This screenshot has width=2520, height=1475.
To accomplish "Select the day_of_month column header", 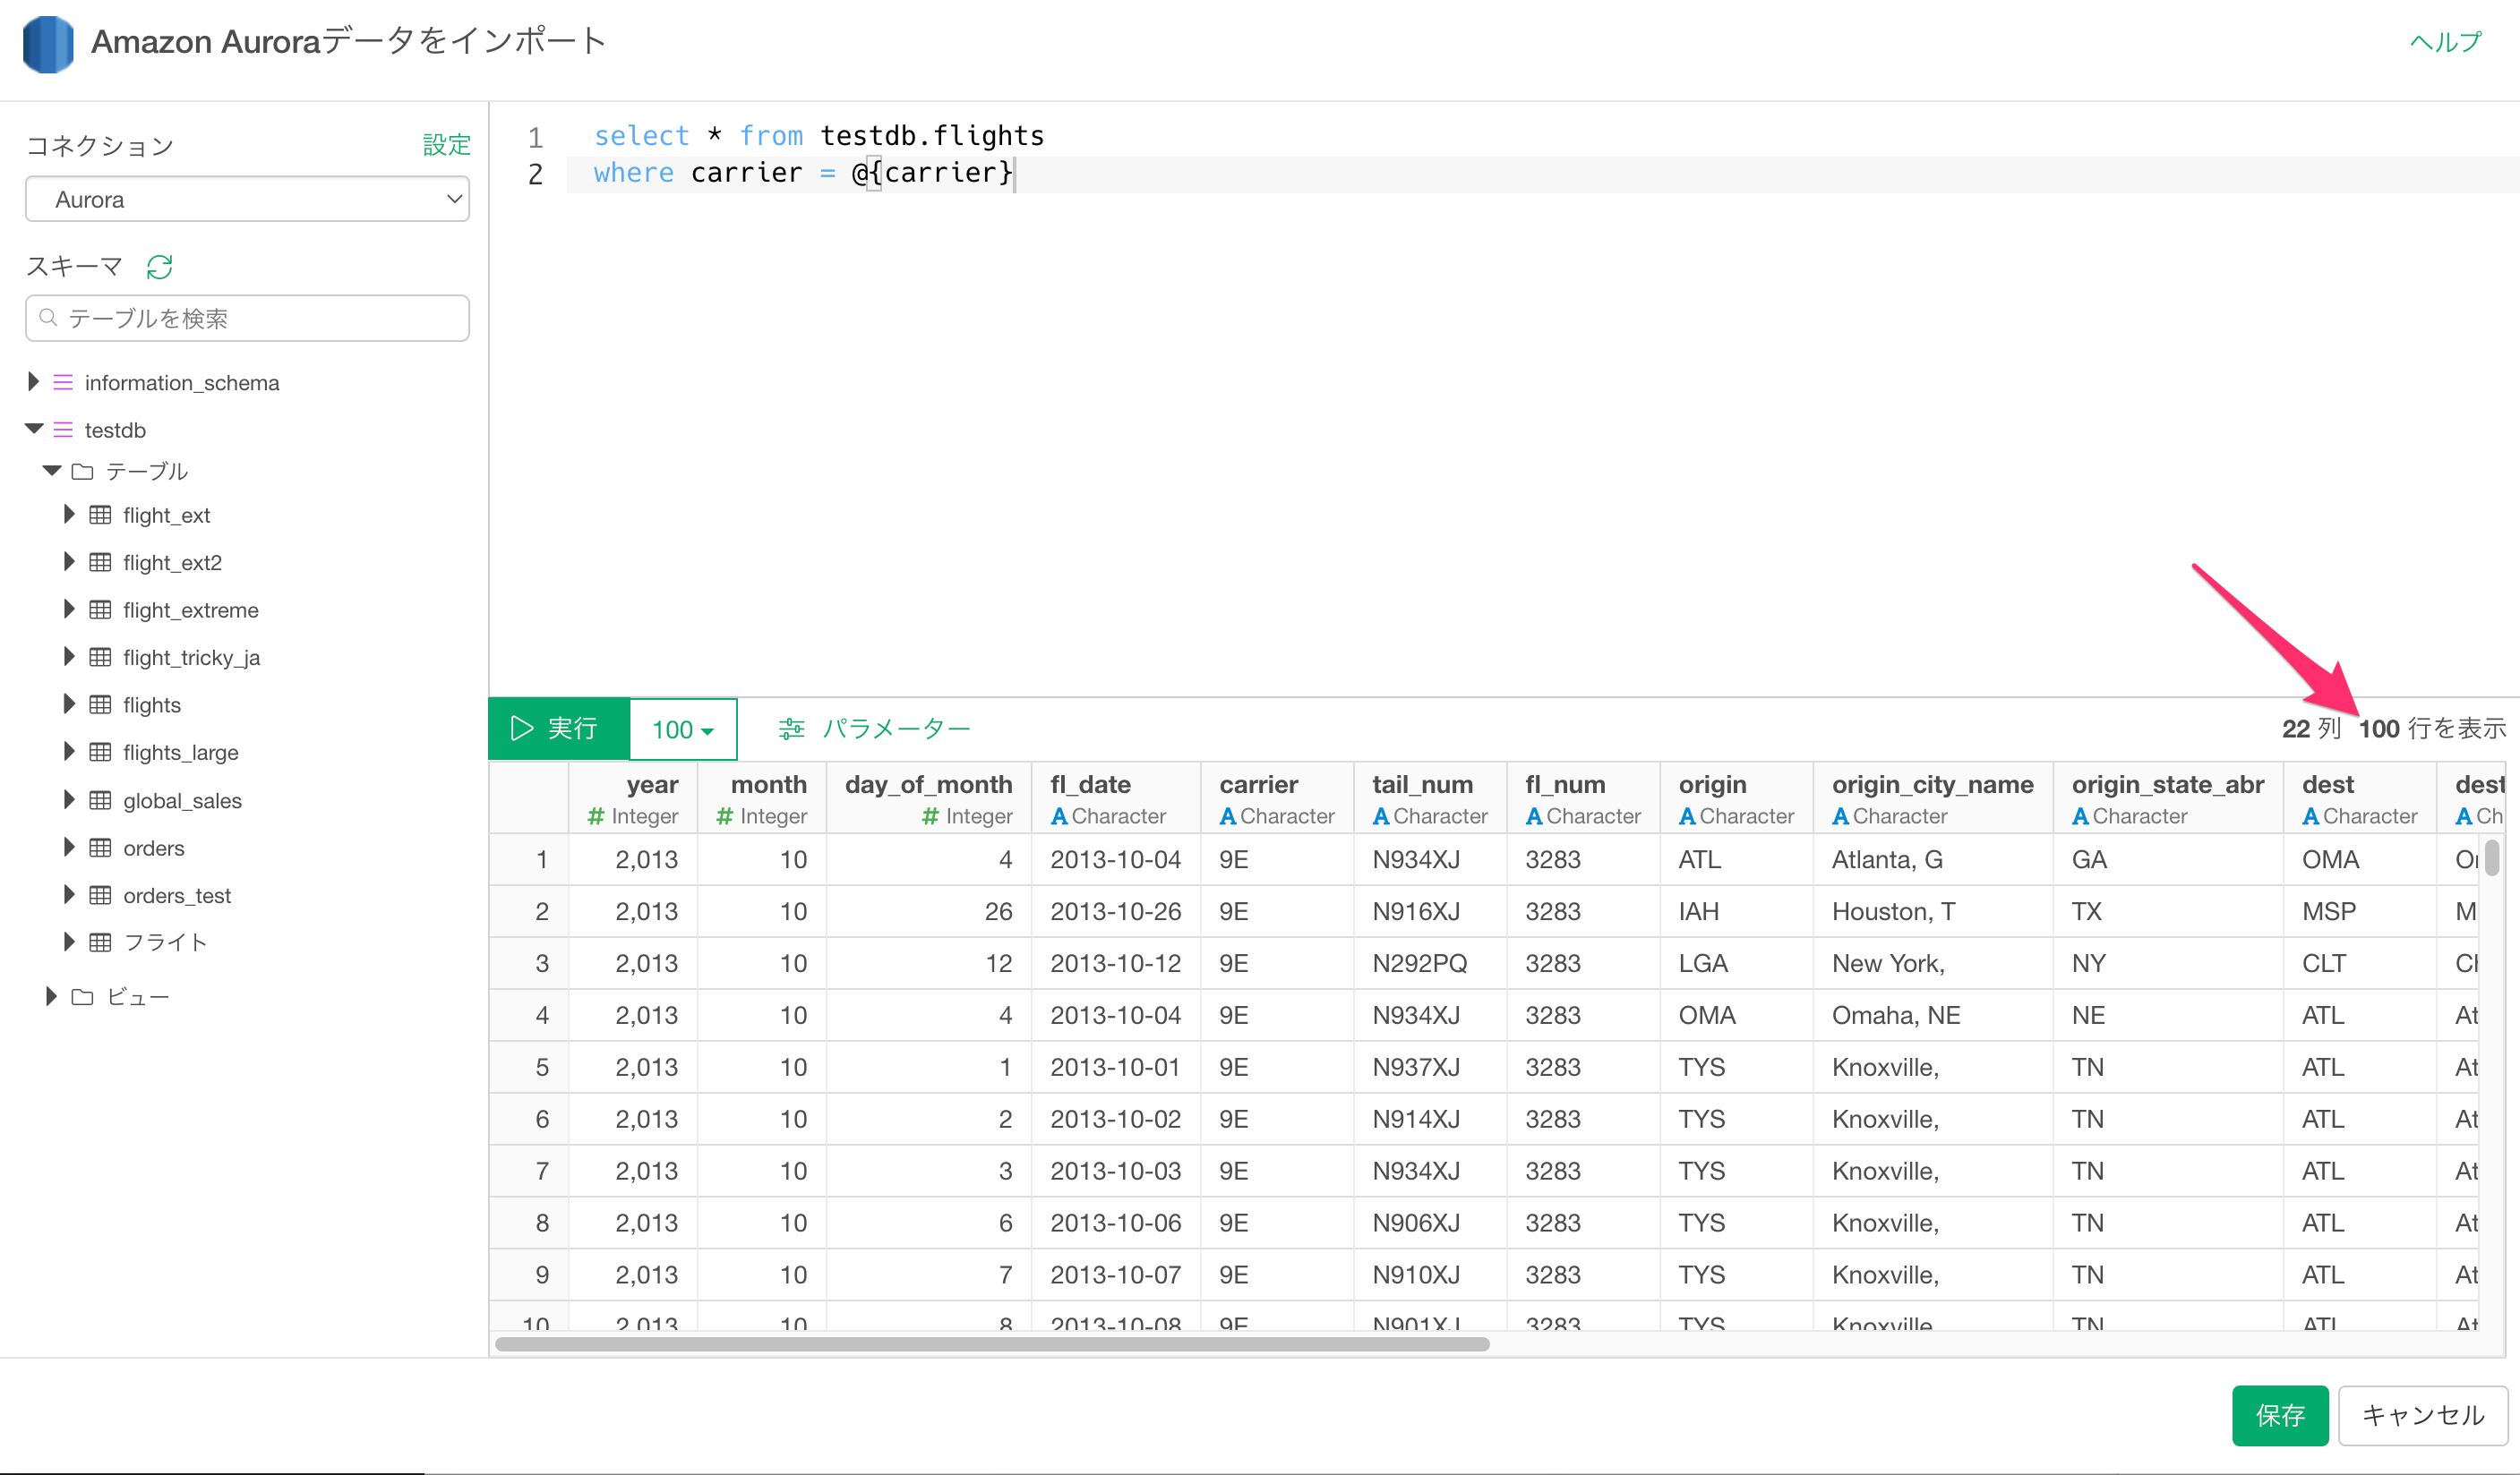I will click(929, 798).
